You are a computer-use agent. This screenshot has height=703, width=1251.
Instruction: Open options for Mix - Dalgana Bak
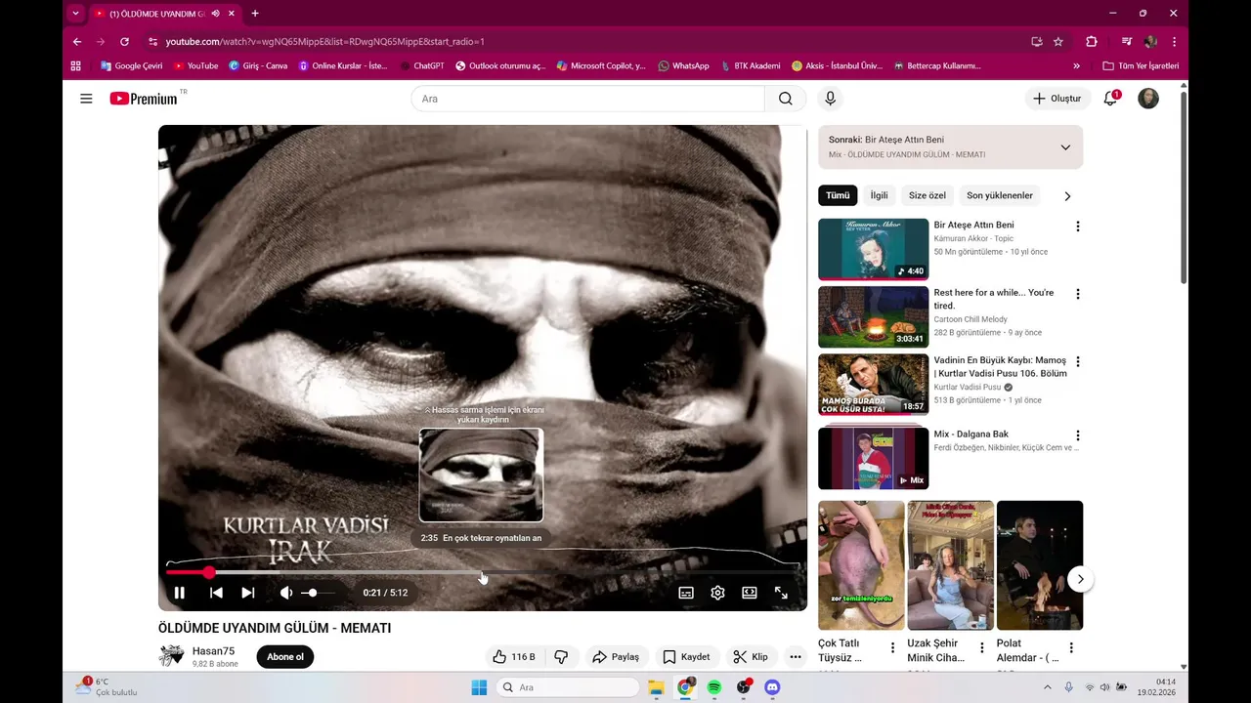click(x=1078, y=435)
